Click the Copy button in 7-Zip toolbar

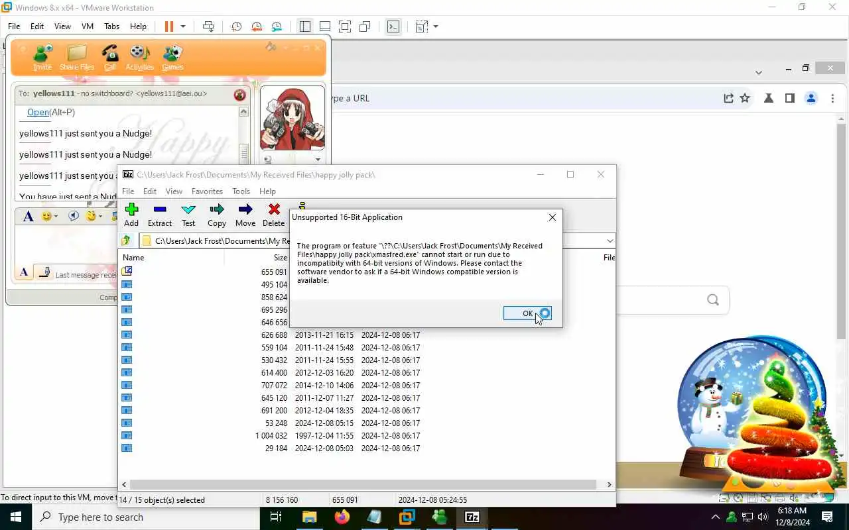click(x=217, y=215)
